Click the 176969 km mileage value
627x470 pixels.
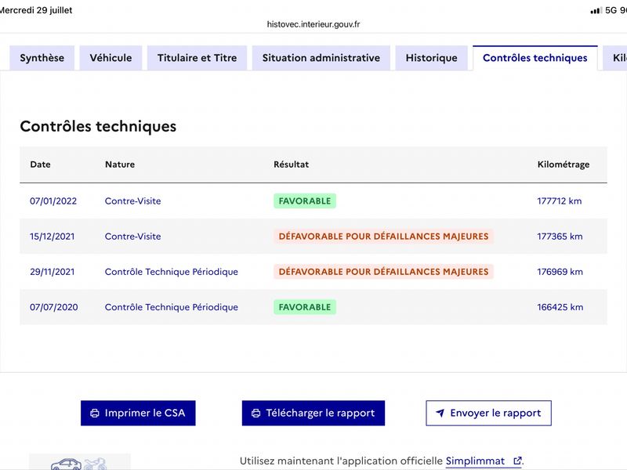click(560, 272)
